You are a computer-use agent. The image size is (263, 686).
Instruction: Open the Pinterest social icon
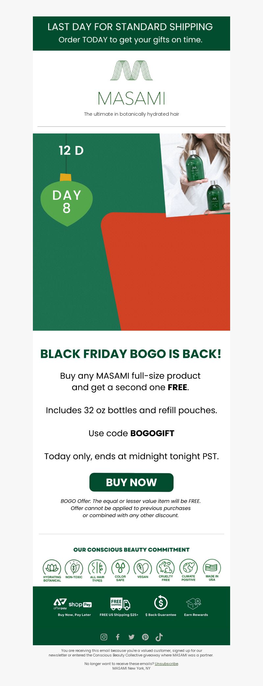pyautogui.click(x=145, y=637)
